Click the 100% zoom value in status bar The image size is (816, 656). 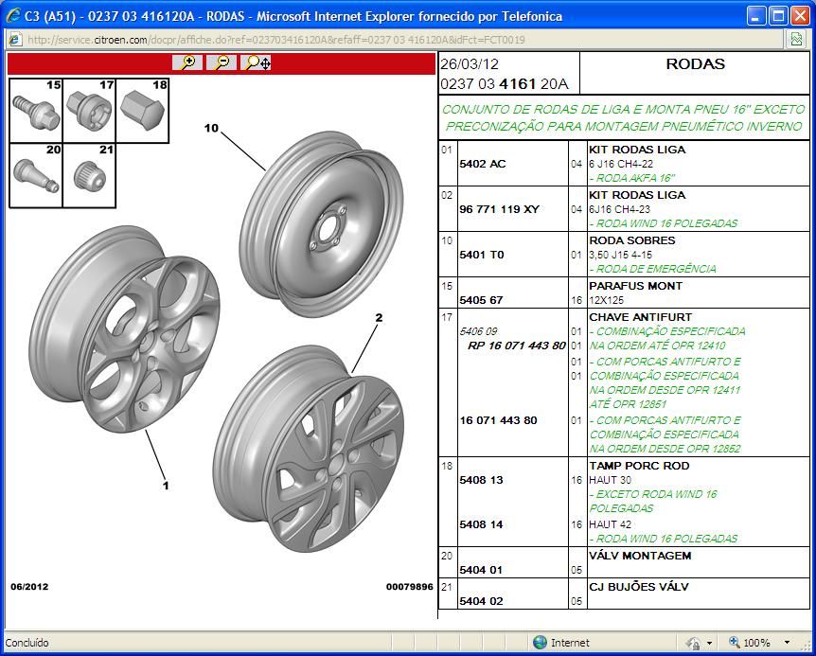[756, 643]
